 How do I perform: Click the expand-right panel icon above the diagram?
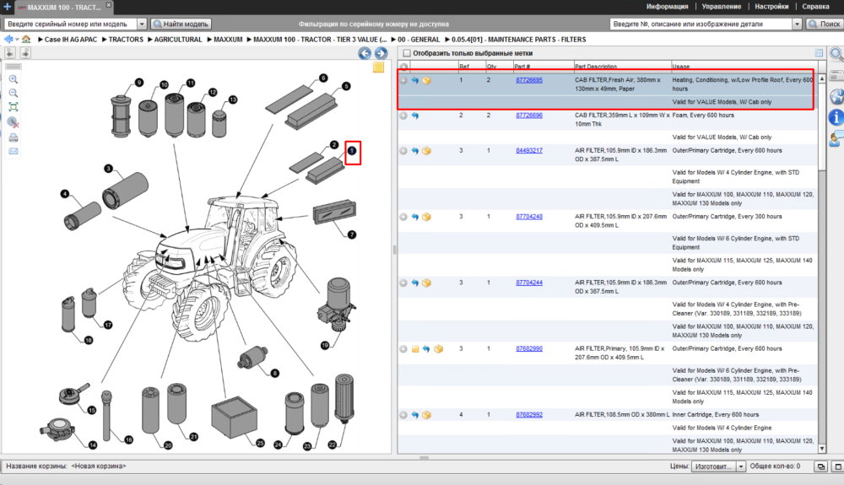click(x=25, y=52)
